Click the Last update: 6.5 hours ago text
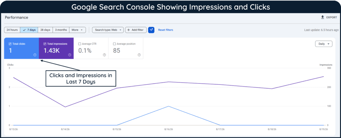 (321, 30)
